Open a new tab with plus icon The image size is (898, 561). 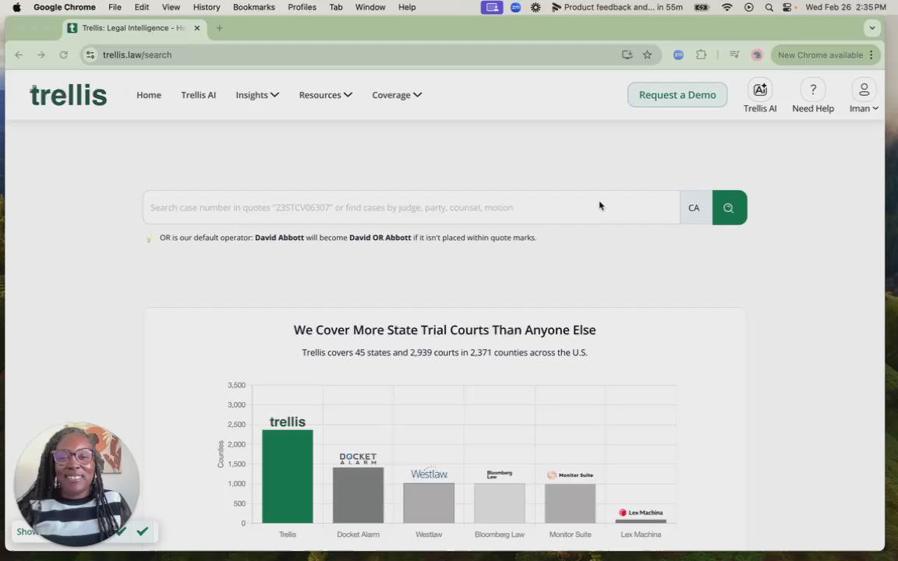pyautogui.click(x=219, y=28)
